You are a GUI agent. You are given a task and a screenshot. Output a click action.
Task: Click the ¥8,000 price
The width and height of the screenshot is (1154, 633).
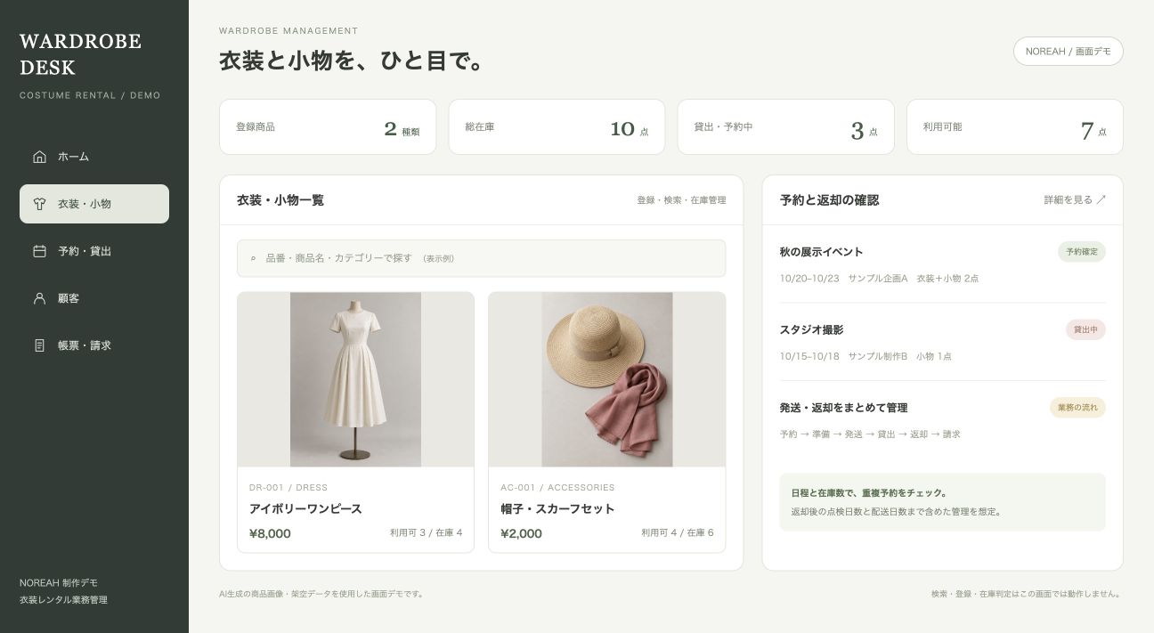point(270,533)
